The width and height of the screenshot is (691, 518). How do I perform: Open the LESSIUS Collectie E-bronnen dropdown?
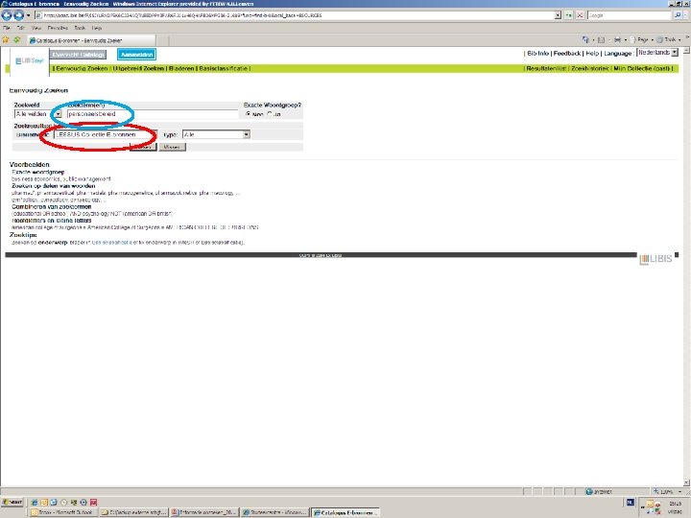click(x=105, y=134)
